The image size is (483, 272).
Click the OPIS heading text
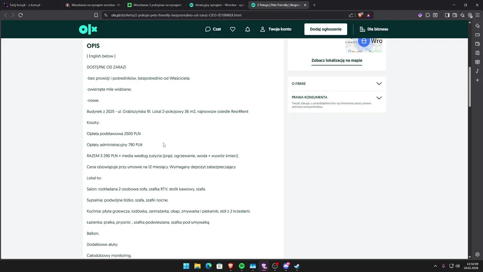pyautogui.click(x=93, y=46)
